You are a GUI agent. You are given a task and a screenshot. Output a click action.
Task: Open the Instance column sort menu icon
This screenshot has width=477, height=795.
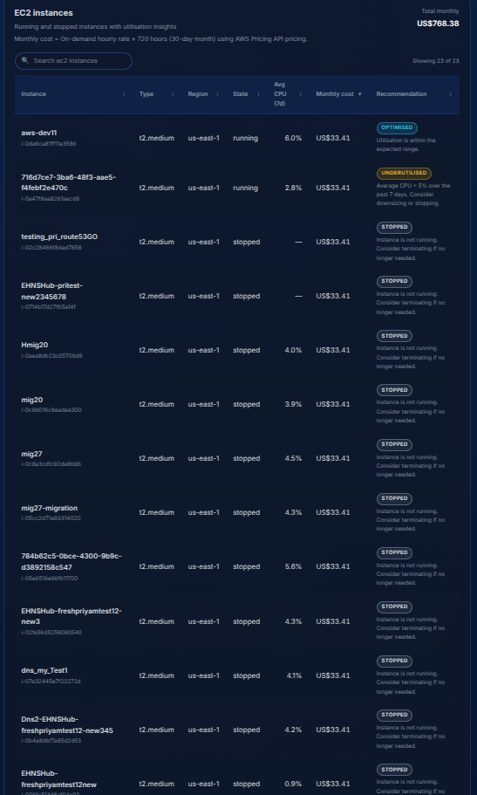coord(124,94)
